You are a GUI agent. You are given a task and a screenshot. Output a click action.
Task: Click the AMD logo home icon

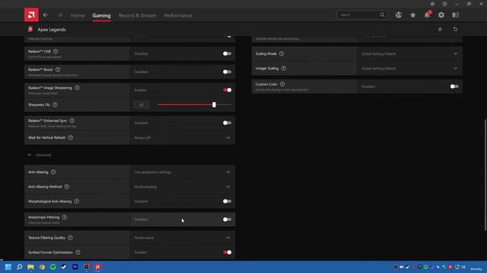click(x=31, y=15)
